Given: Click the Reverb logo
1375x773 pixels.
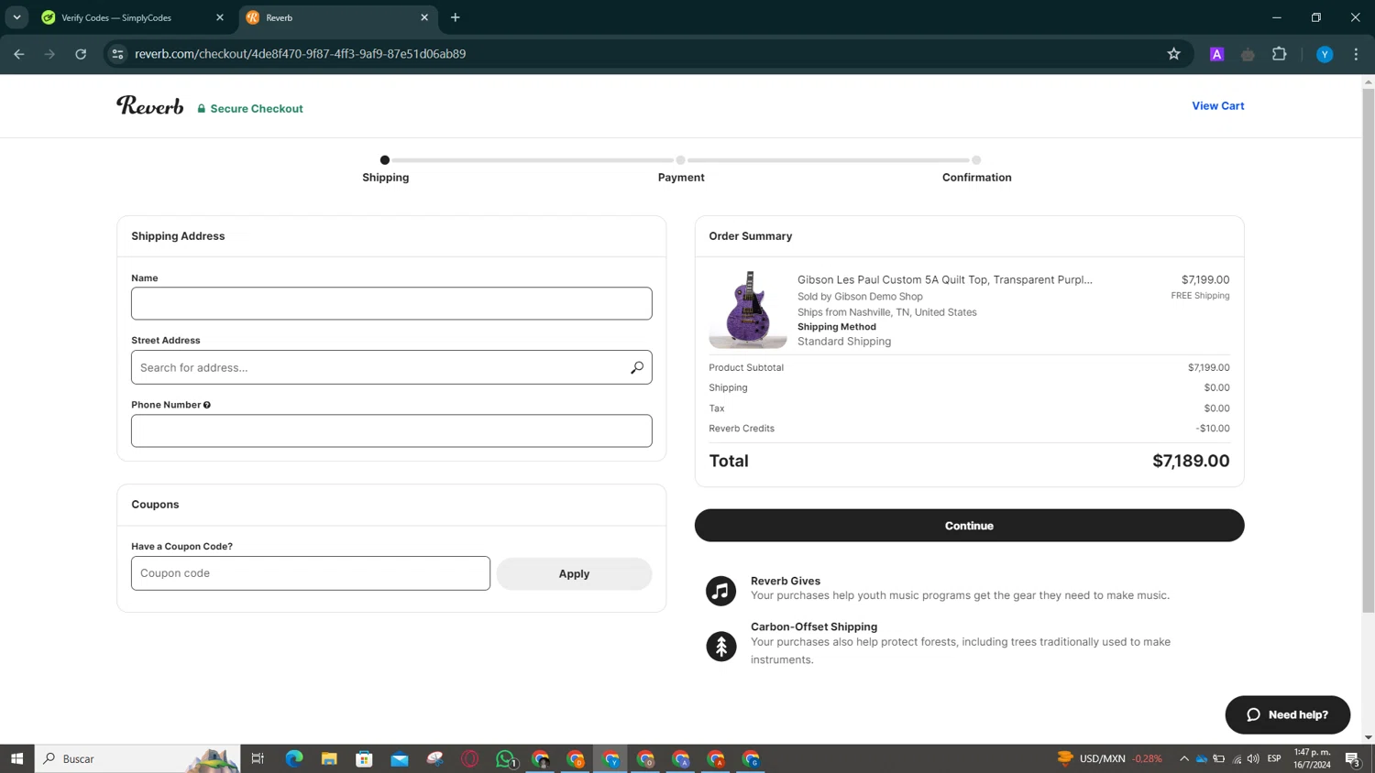Looking at the screenshot, I should (x=149, y=106).
